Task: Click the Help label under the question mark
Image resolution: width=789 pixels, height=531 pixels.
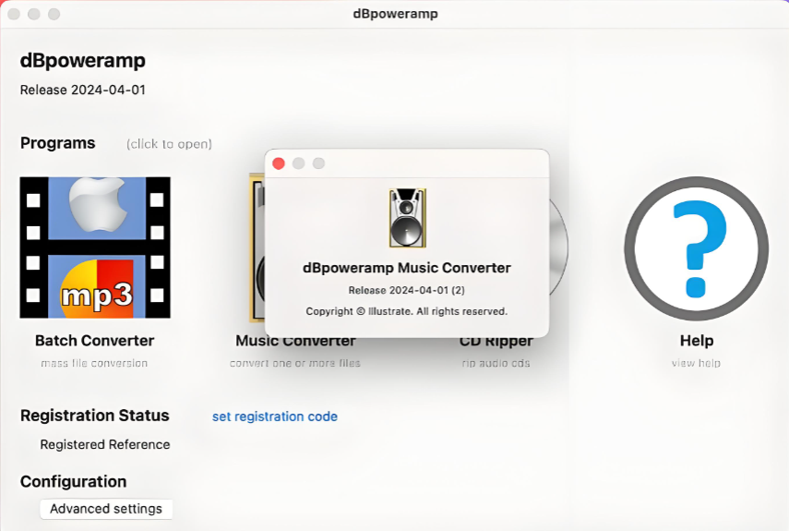Action: pyautogui.click(x=697, y=341)
